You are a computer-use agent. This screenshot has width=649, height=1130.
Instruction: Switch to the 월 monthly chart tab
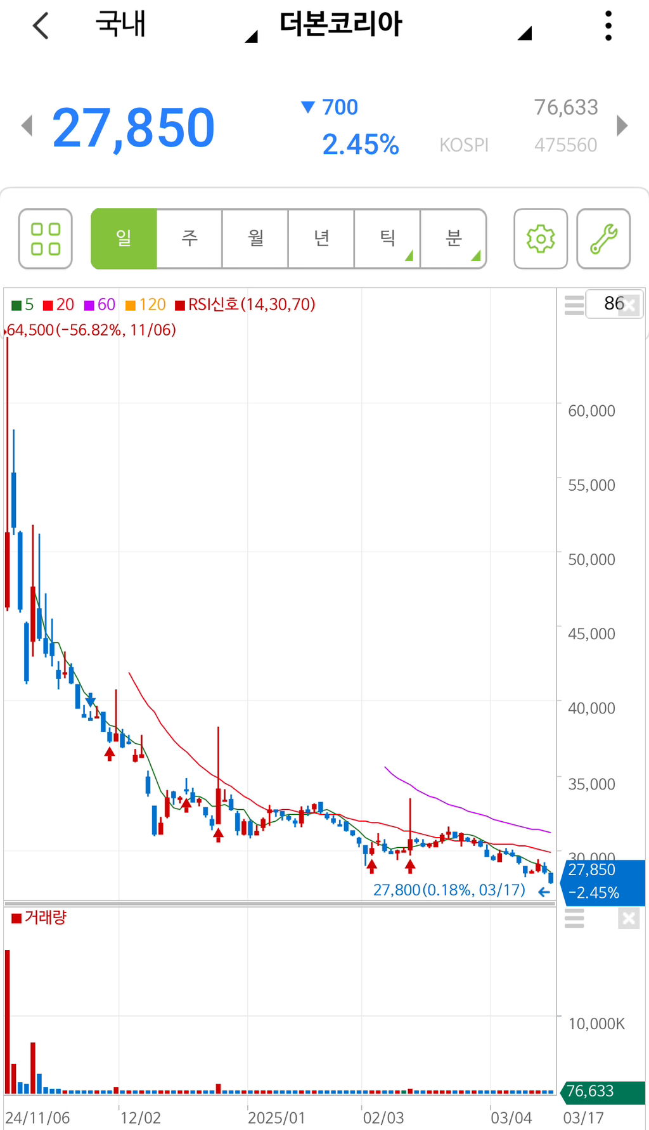coord(255,238)
